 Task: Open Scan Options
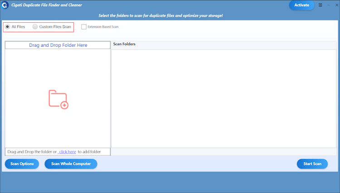(22, 163)
